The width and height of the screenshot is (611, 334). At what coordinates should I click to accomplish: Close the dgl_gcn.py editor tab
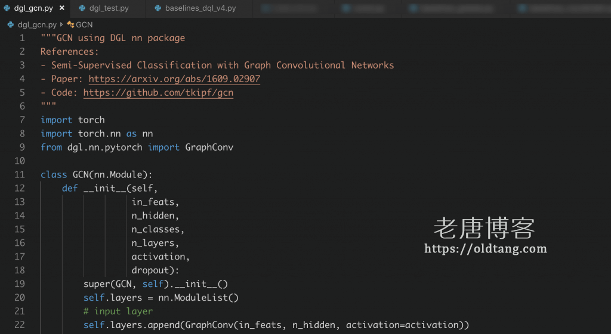pyautogui.click(x=62, y=9)
